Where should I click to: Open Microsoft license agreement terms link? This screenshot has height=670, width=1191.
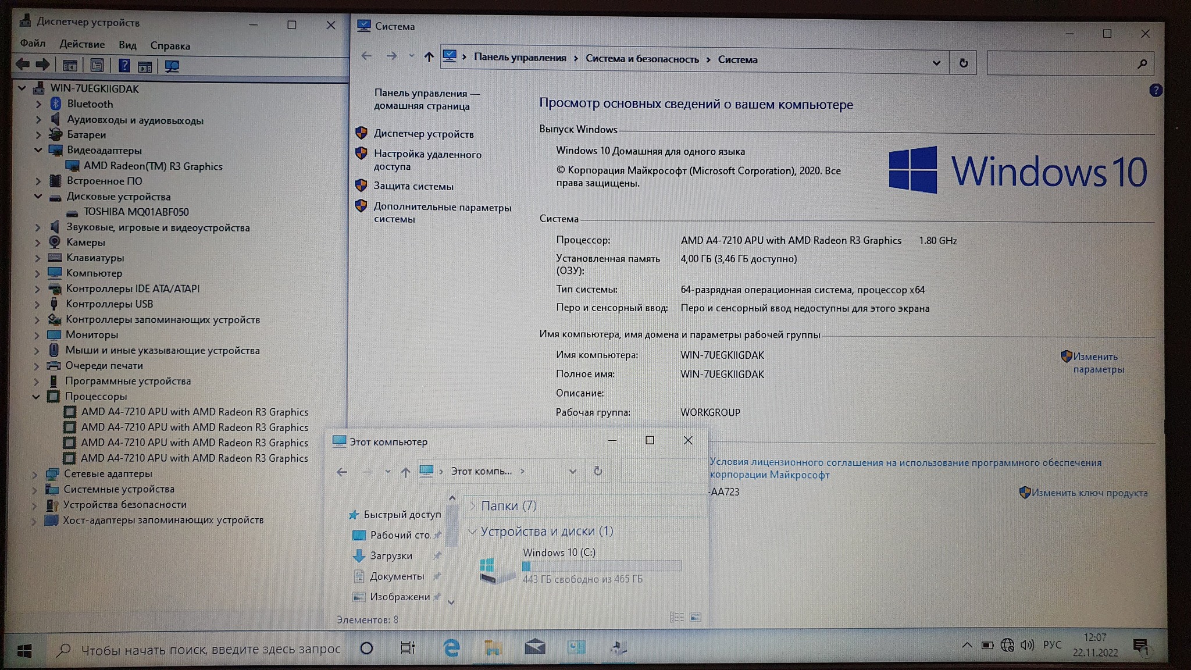coord(905,468)
